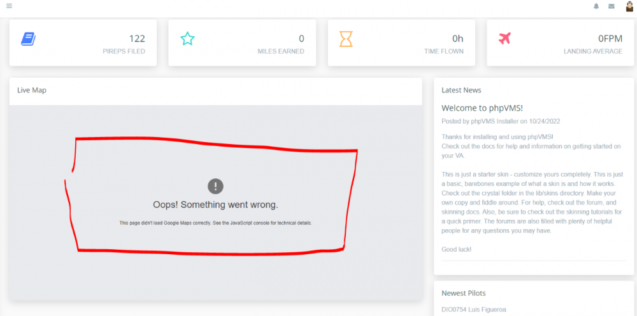Open the hamburger sidebar menu
Viewport: 637px width, 316px height.
9,6
